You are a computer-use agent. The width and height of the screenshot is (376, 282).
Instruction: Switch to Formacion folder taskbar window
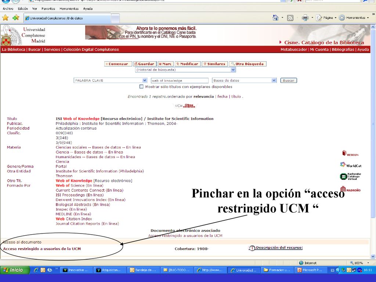pyautogui.click(x=277, y=270)
